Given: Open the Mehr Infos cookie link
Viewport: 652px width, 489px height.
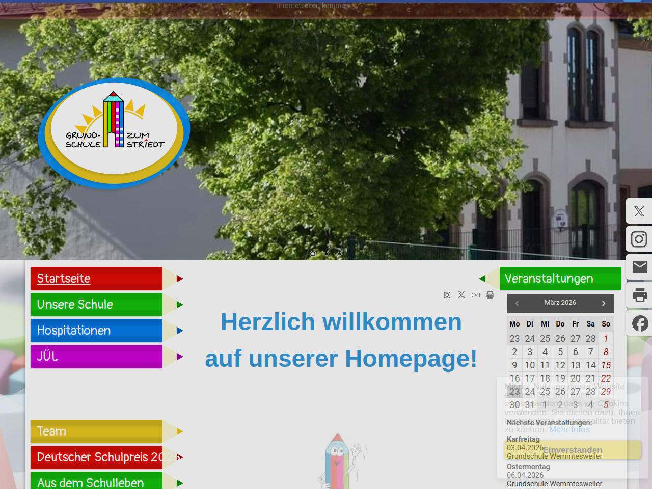Looking at the screenshot, I should coord(569,429).
